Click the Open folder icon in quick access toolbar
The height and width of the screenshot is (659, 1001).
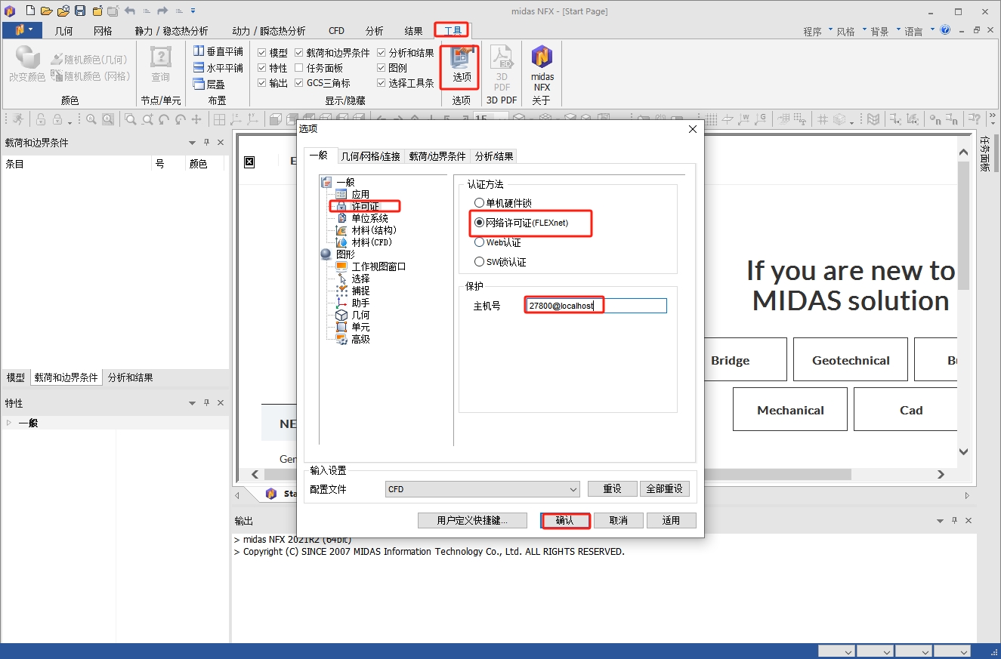click(47, 11)
